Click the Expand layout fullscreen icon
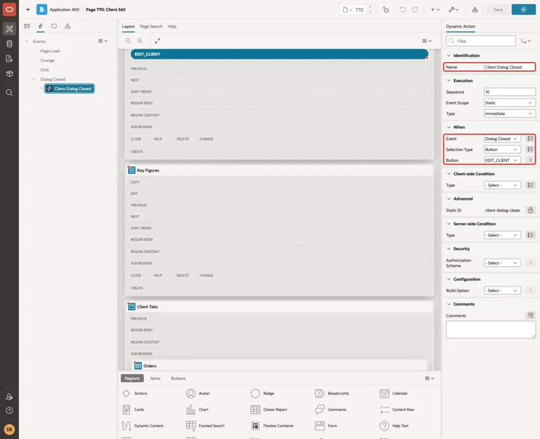Image resolution: width=540 pixels, height=439 pixels. click(x=157, y=41)
